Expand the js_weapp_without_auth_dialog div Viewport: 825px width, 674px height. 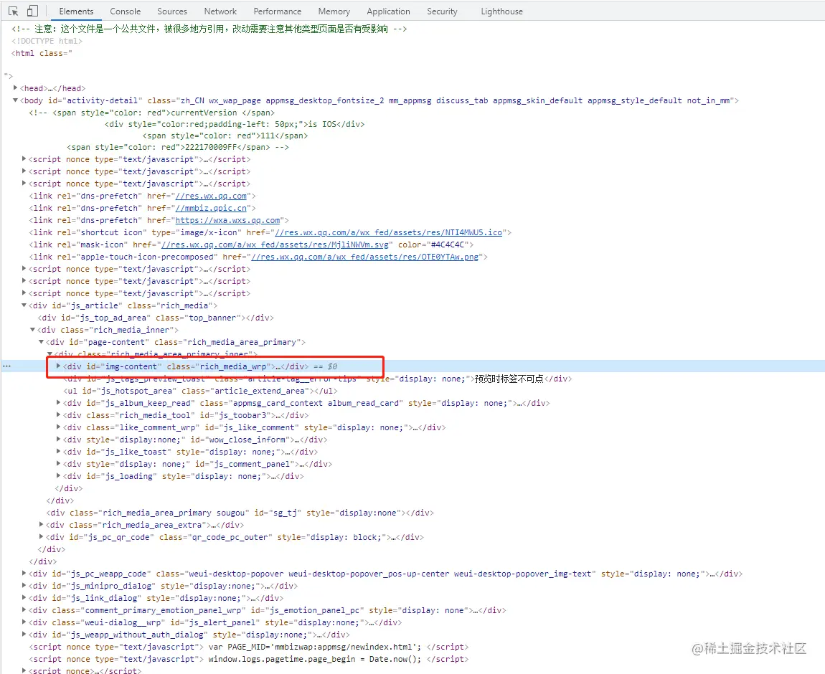[x=24, y=634]
